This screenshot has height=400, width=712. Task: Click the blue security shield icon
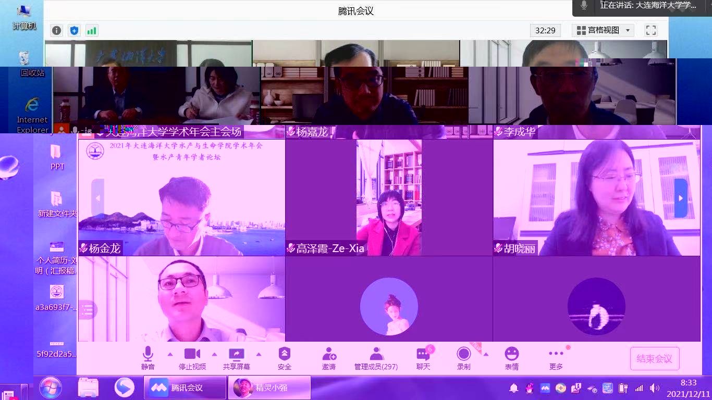tap(74, 31)
